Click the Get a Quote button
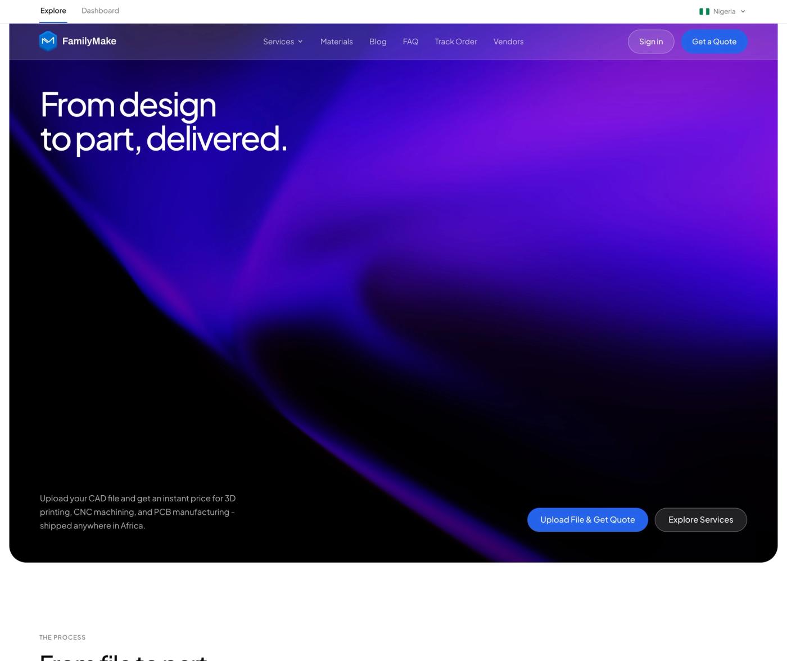The width and height of the screenshot is (787, 661). coord(714,42)
